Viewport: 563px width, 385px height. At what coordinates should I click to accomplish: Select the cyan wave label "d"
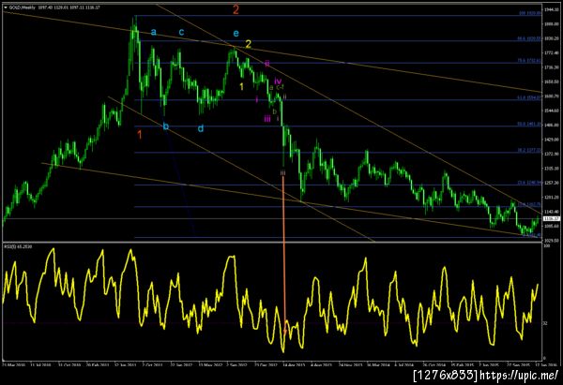pos(201,128)
